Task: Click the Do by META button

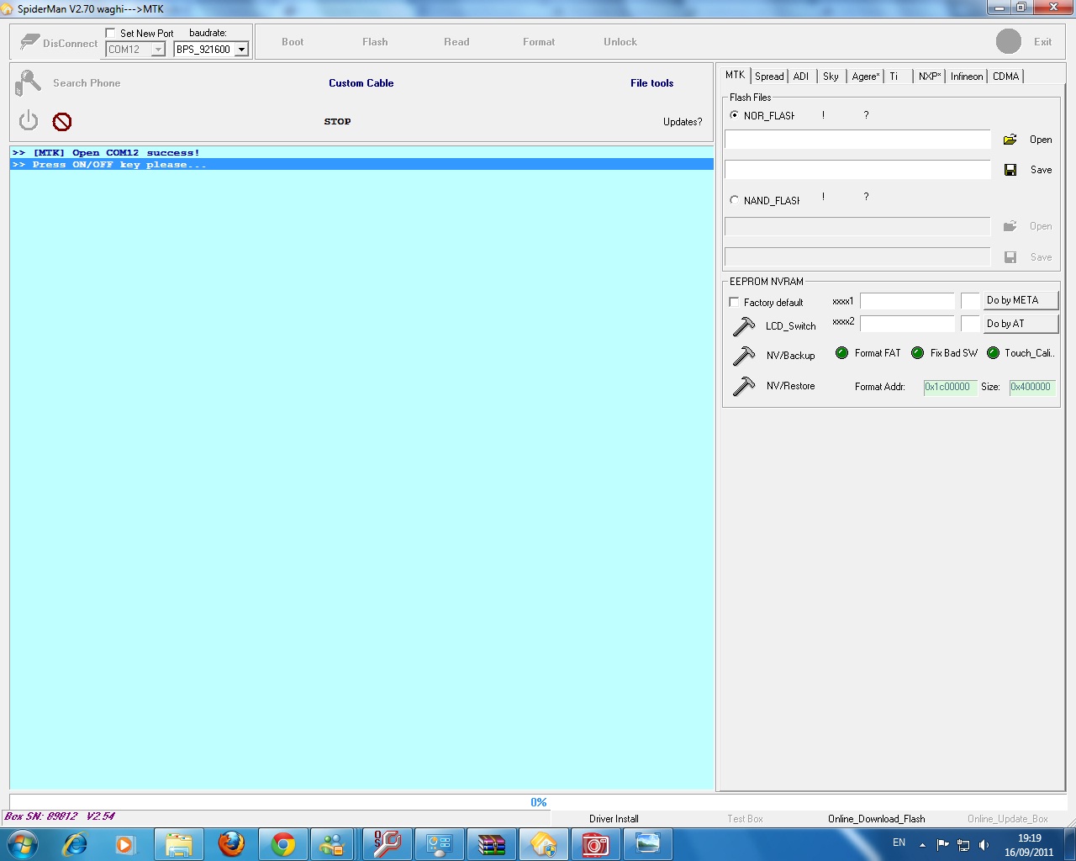Action: pos(1020,300)
